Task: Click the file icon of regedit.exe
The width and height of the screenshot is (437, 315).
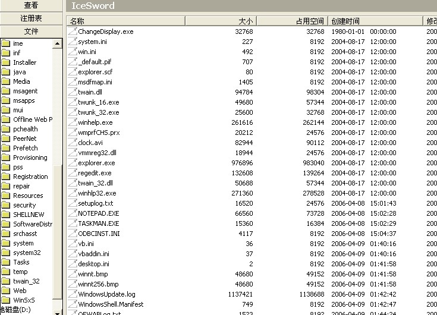Action: tap(73, 173)
